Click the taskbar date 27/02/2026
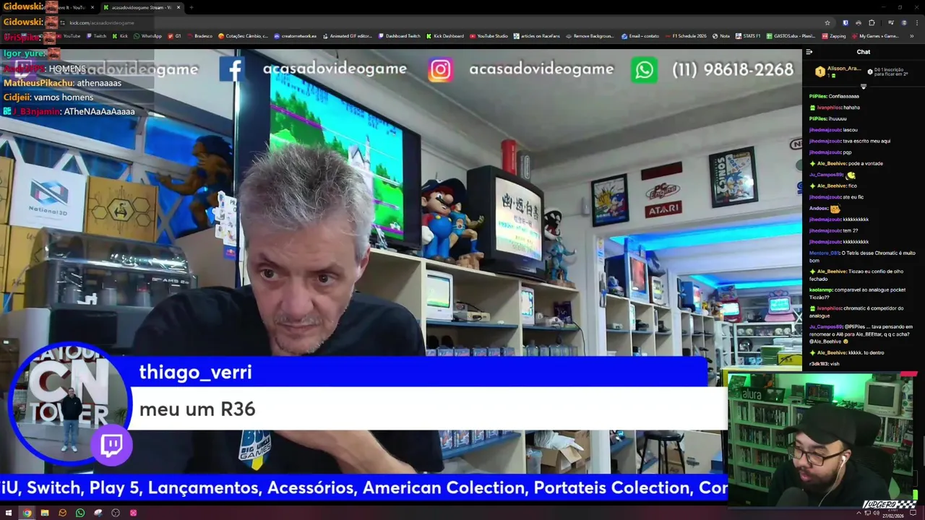This screenshot has width=925, height=520. pos(893,516)
